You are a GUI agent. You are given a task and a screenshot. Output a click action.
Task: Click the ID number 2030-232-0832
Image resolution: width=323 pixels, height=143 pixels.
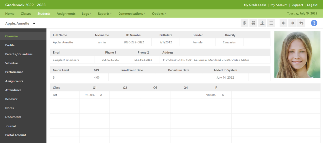pyautogui.click(x=134, y=42)
